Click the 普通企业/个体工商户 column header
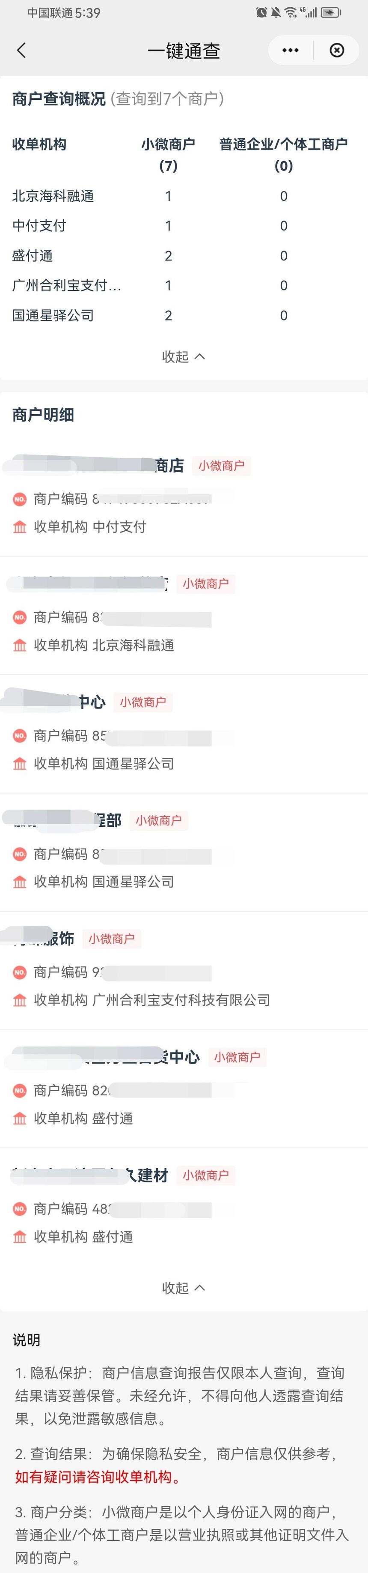368x1573 pixels. [x=284, y=155]
